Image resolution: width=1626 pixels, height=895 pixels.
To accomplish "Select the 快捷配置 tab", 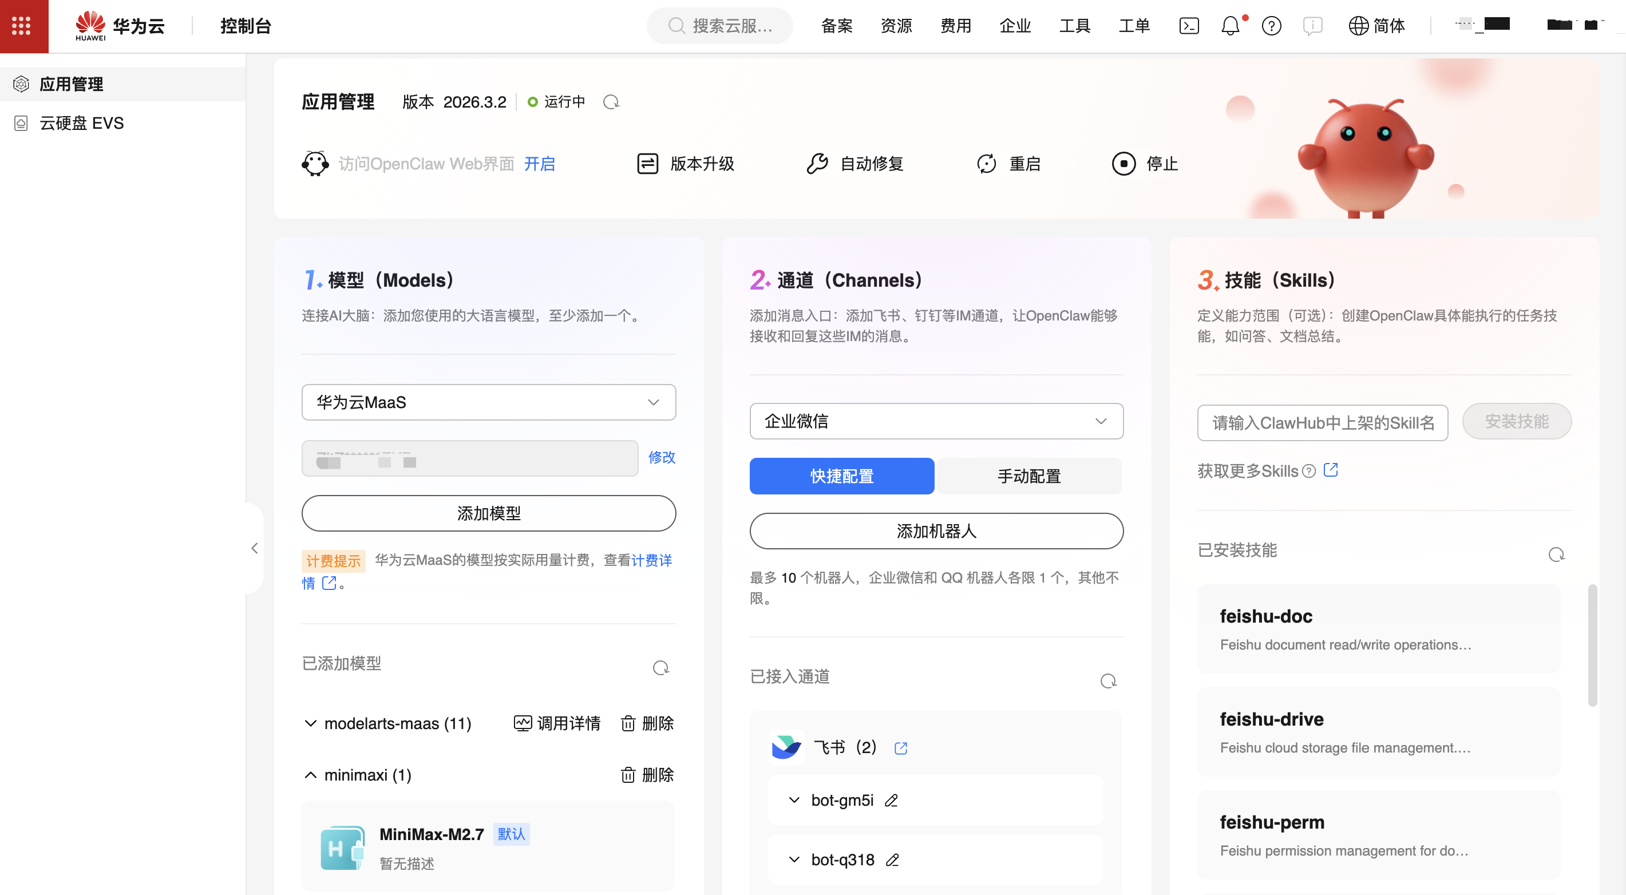I will [x=841, y=476].
